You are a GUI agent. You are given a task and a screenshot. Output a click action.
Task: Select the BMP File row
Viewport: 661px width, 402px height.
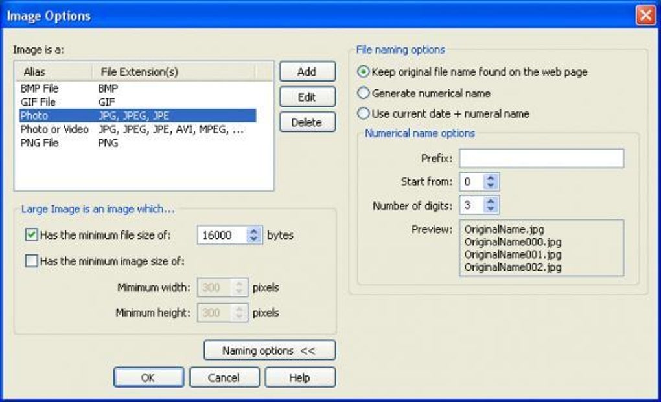click(137, 89)
